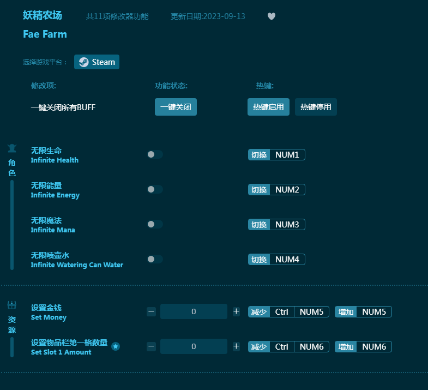This screenshot has width=428, height=390.
Task: Click the heart favorite icon
Action: (x=272, y=16)
